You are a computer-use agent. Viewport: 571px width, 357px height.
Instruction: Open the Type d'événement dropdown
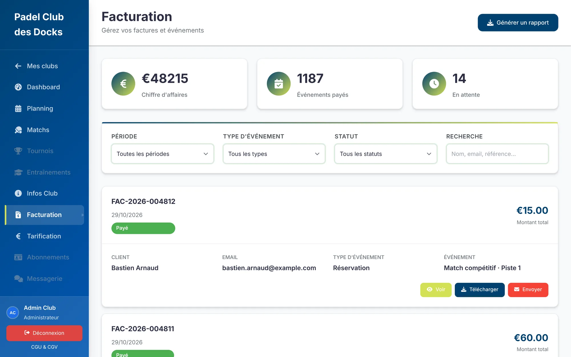[274, 154]
